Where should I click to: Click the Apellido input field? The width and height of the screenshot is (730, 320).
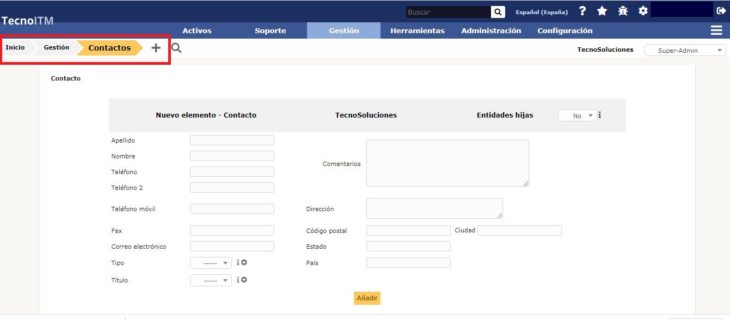tap(232, 140)
